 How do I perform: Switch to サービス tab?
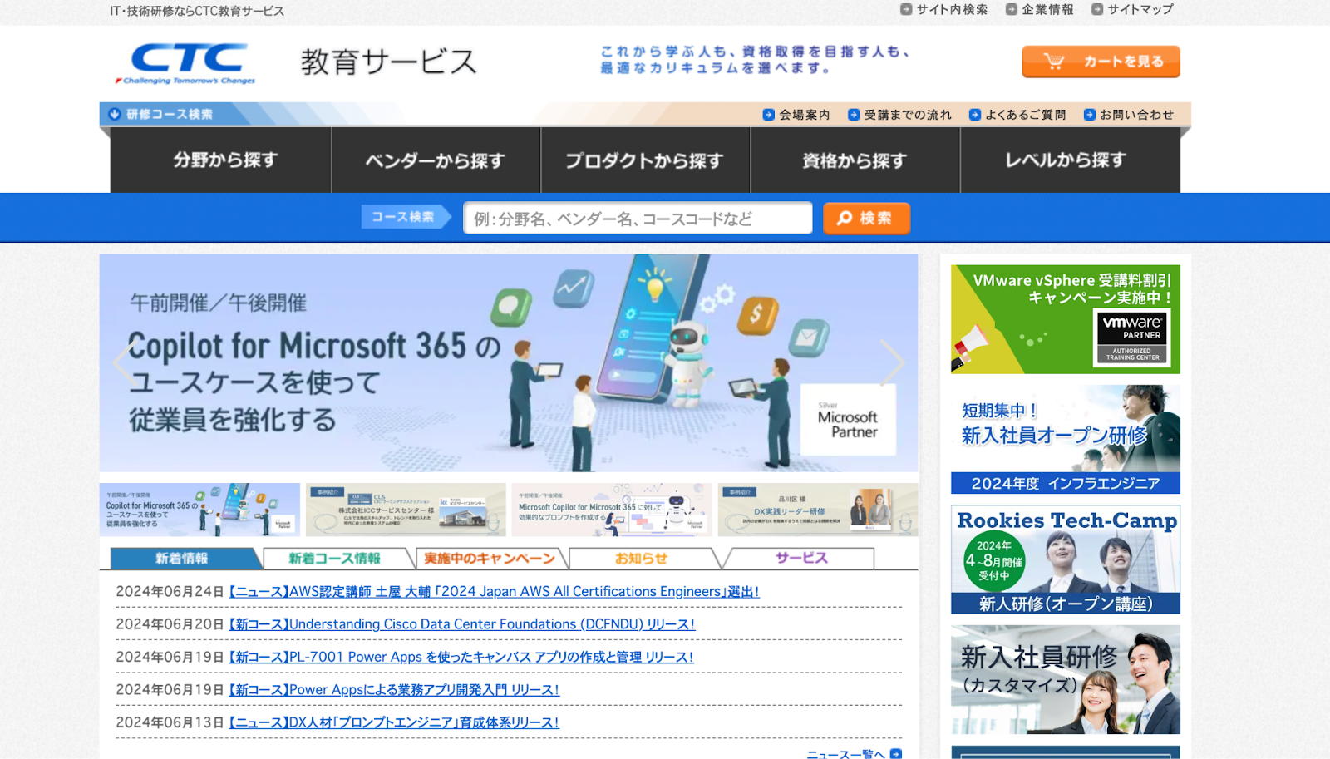click(801, 559)
